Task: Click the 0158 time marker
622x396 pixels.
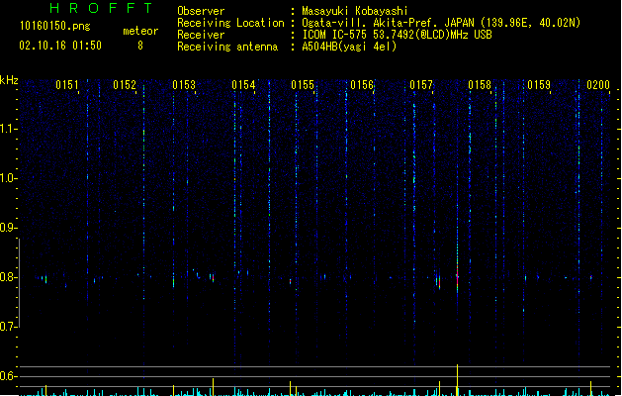Action: click(480, 85)
